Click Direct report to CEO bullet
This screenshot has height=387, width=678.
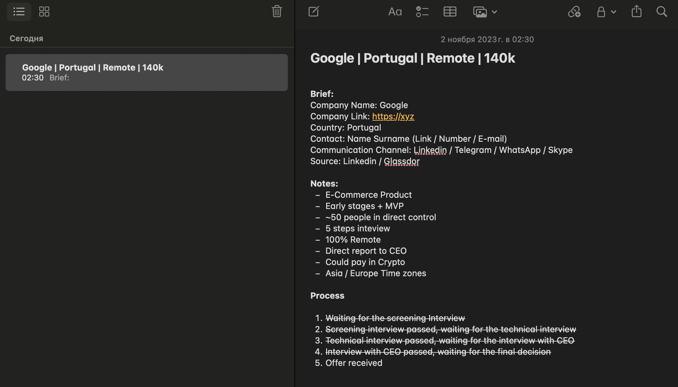366,251
